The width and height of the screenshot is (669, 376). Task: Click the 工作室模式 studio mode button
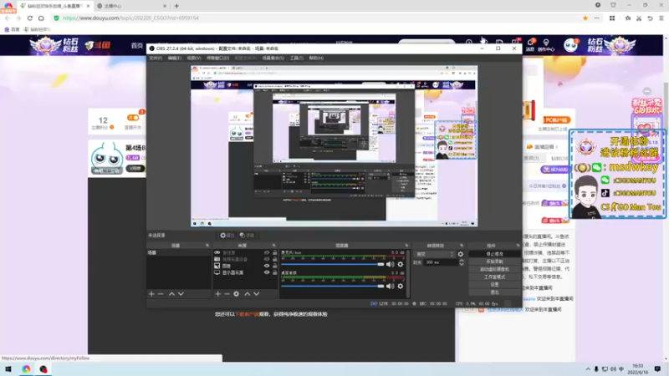tap(494, 277)
